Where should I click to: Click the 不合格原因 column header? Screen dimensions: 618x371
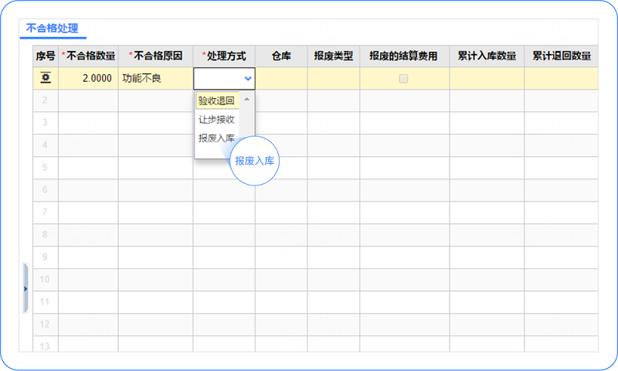pyautogui.click(x=156, y=56)
